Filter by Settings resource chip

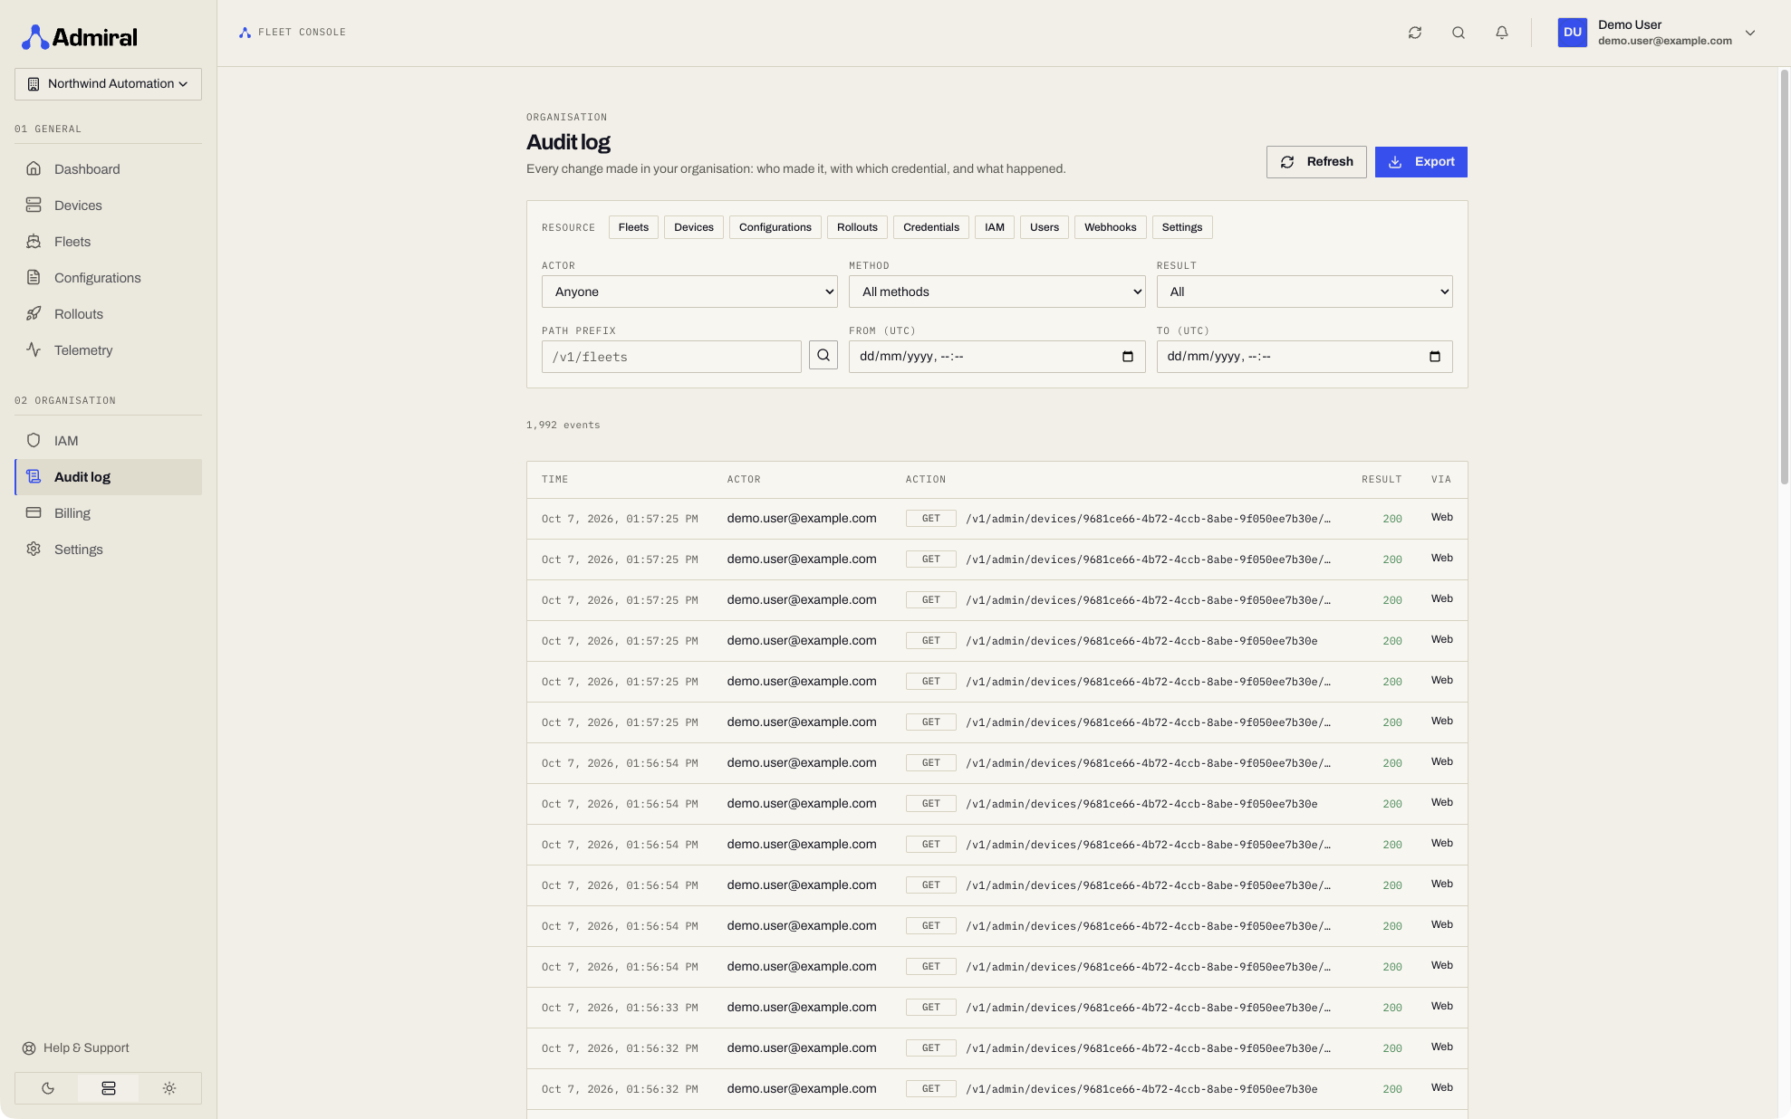1182,227
